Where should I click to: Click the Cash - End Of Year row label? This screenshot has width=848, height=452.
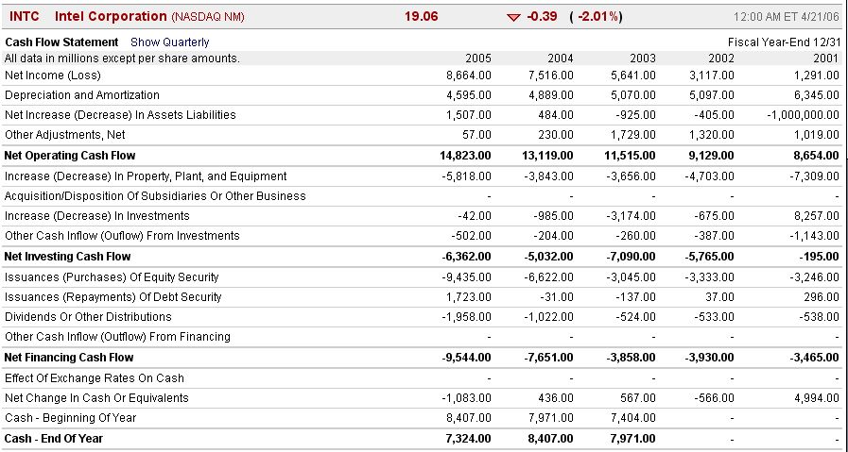coord(54,439)
